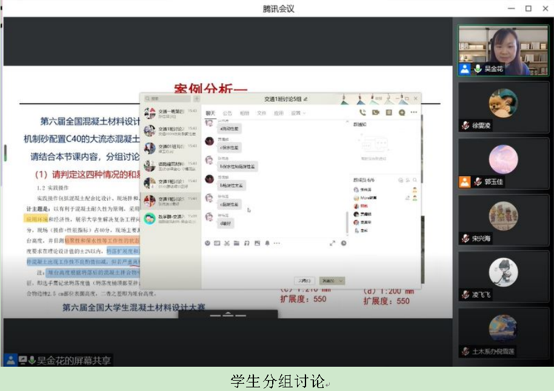Image resolution: width=554 pixels, height=391 pixels.
Task: Open the 设置 dropdown in chat tabs
Action: click(298, 113)
